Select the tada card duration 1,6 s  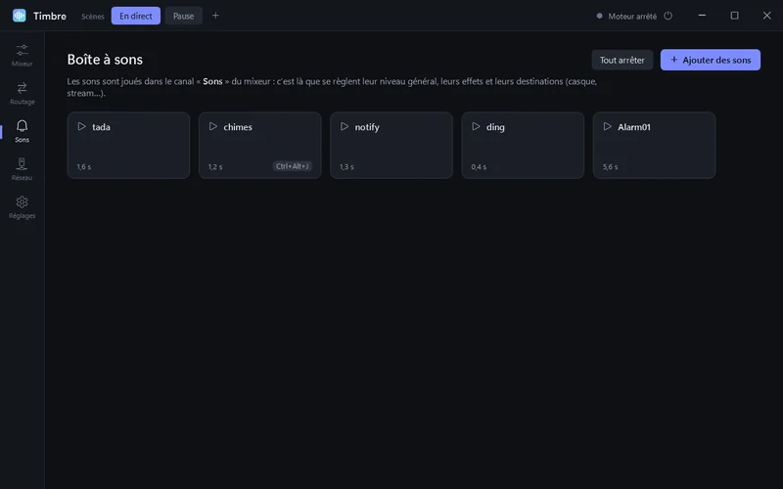click(84, 166)
